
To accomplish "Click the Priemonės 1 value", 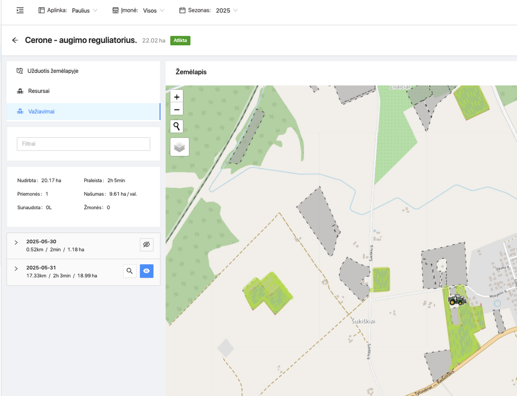I will click(47, 194).
